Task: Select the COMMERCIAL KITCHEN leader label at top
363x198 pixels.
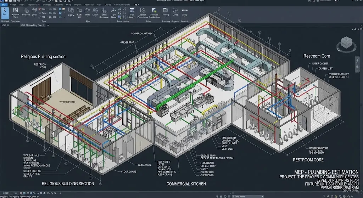Action: [x=142, y=34]
